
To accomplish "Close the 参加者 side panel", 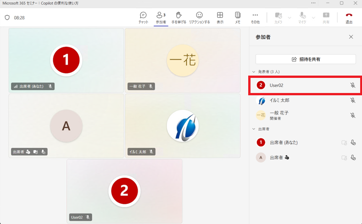I will point(351,37).
